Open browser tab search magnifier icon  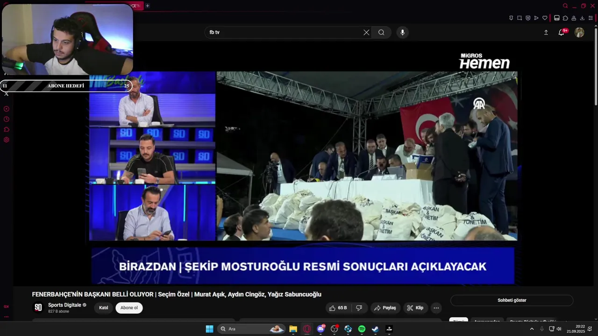click(x=565, y=6)
